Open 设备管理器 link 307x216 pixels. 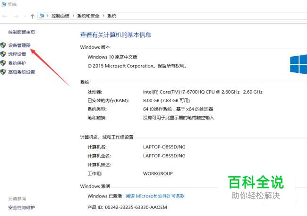point(19,45)
